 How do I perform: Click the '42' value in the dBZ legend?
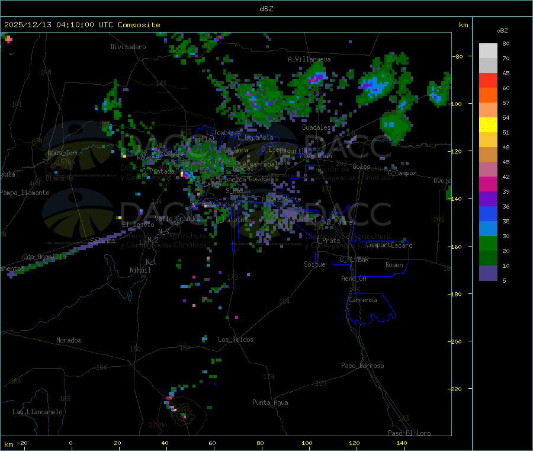pos(506,177)
